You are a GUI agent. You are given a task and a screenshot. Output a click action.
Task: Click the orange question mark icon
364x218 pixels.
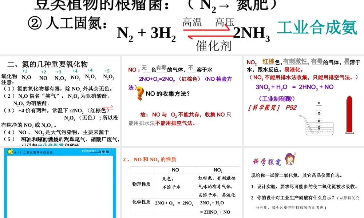tap(140, 93)
